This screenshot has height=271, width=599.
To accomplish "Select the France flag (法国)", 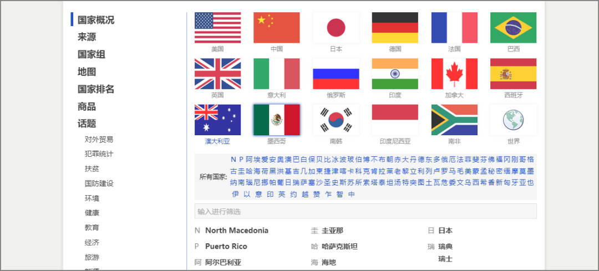I will point(454,28).
